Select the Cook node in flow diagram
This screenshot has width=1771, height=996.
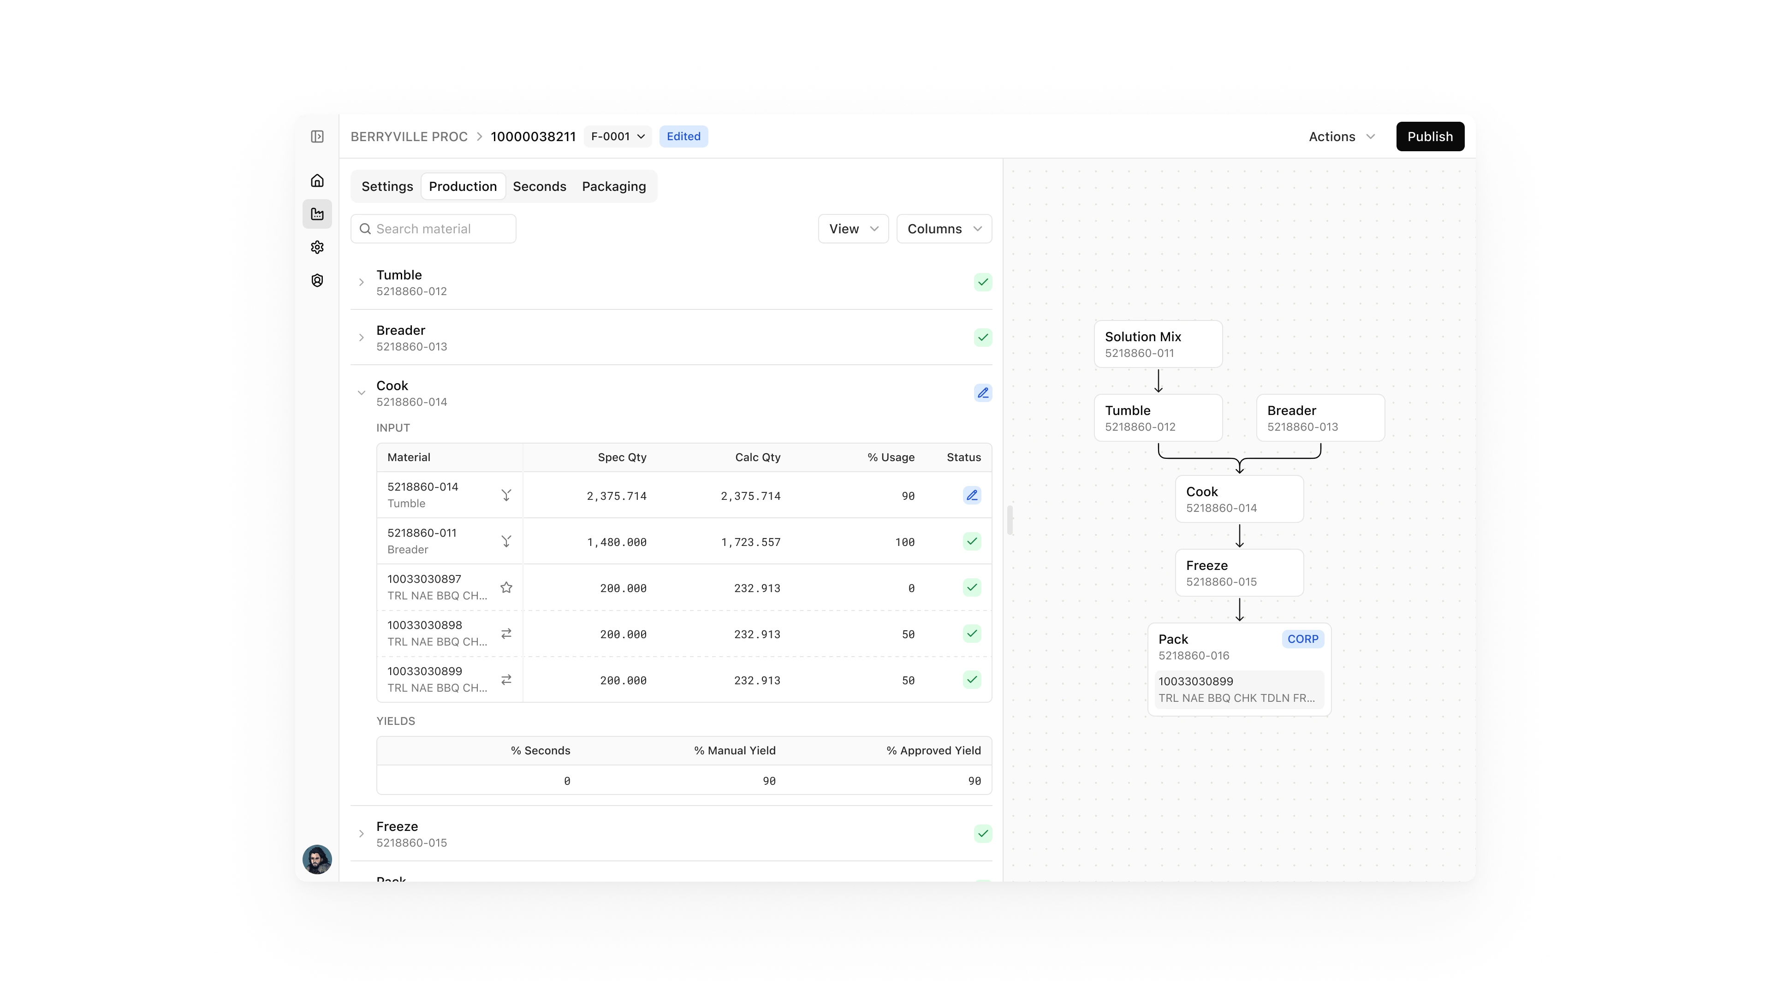coord(1239,499)
